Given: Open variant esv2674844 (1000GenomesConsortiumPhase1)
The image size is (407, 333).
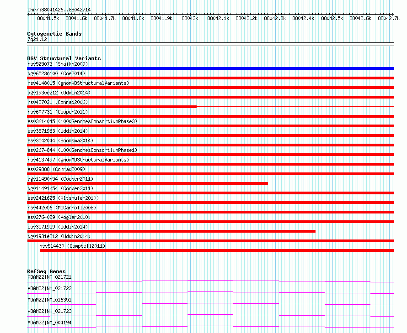Looking at the screenshot, I should 82,150.
